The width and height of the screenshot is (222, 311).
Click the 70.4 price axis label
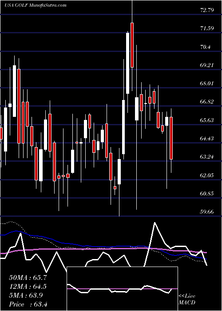(206, 47)
